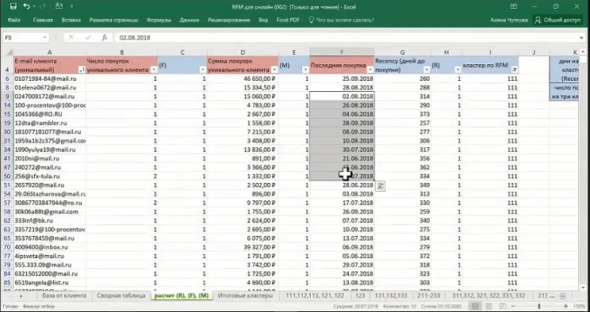Expand the formula bar chevron

583,37
